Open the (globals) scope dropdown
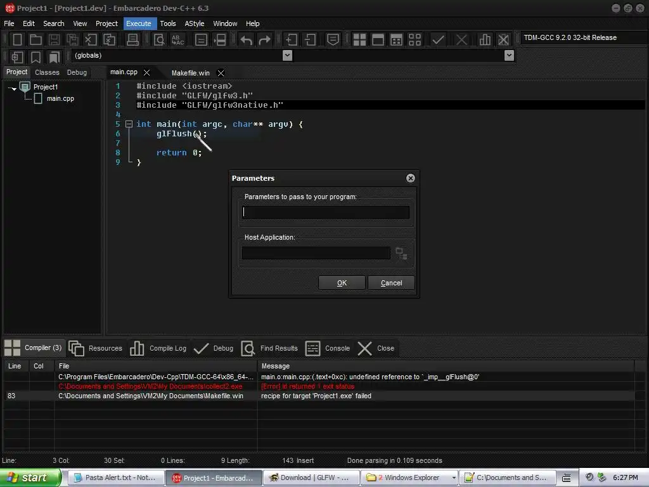 (287, 56)
